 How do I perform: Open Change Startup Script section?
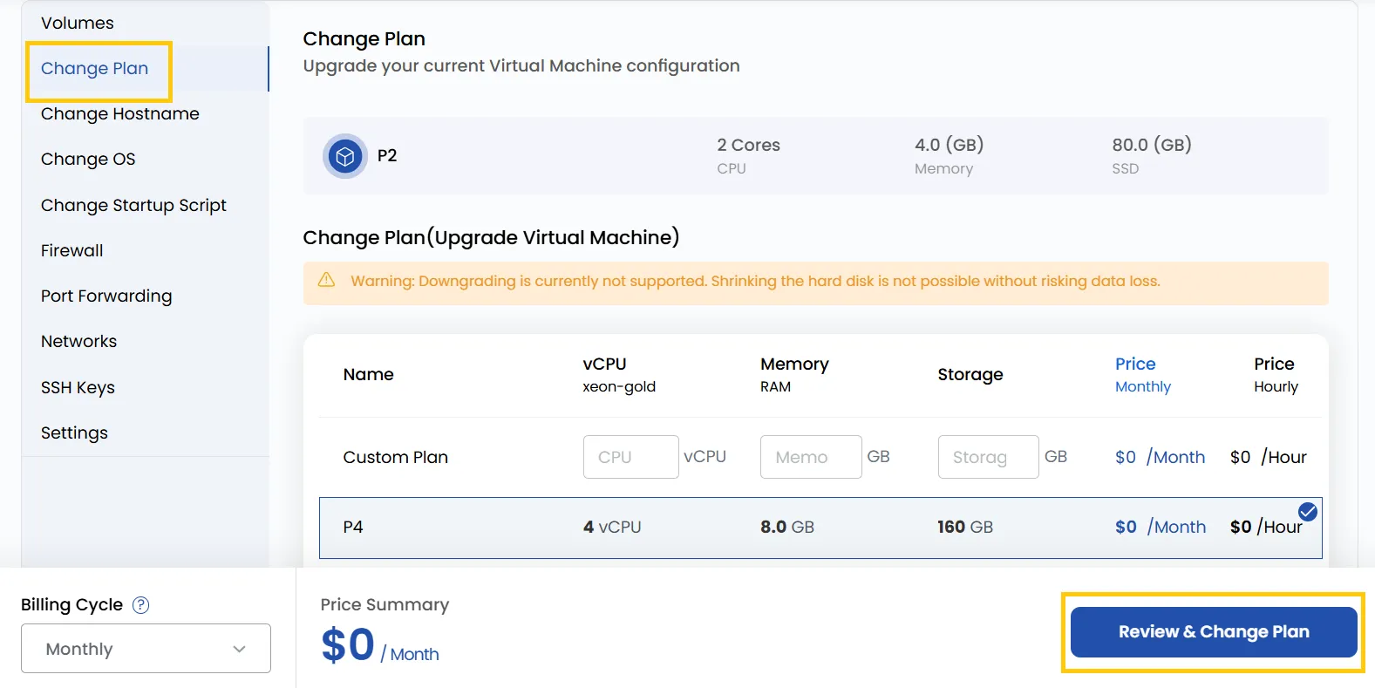pyautogui.click(x=133, y=205)
